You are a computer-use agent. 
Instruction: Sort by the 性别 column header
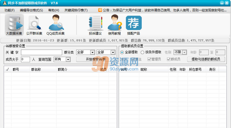(x=173, y=69)
